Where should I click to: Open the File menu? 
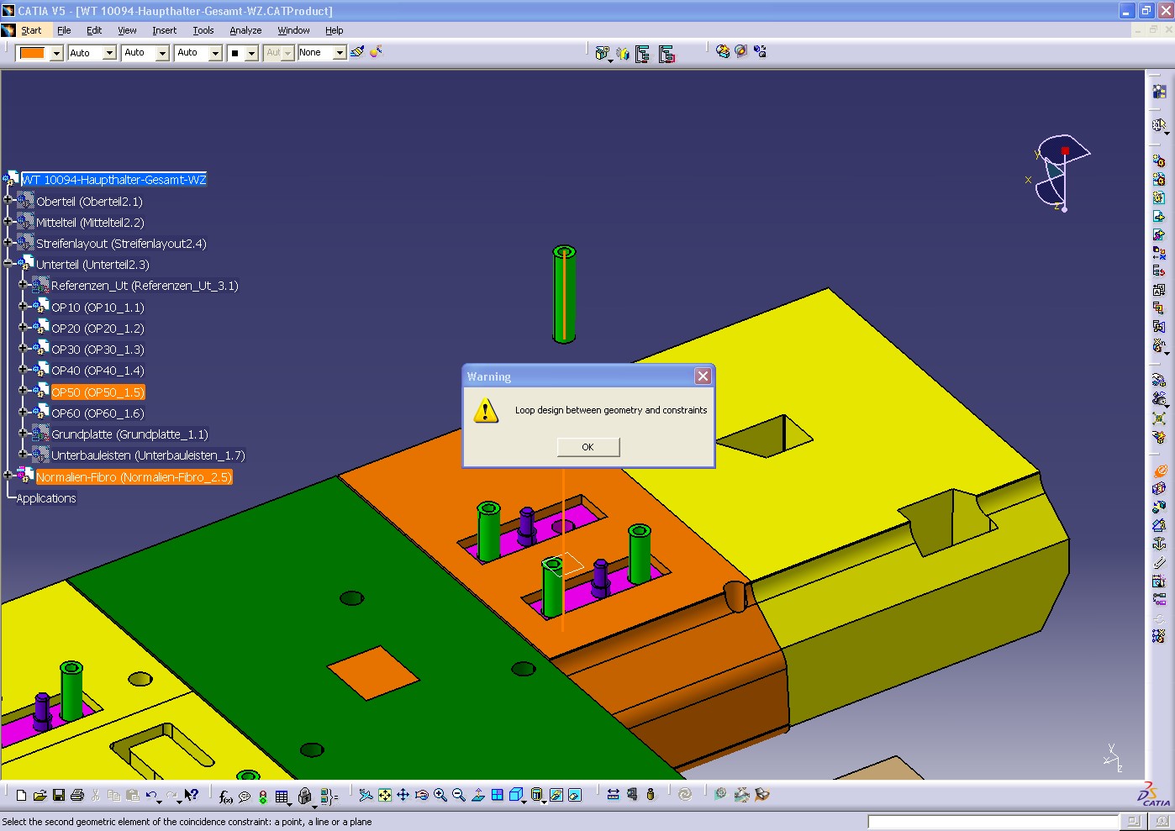point(64,30)
